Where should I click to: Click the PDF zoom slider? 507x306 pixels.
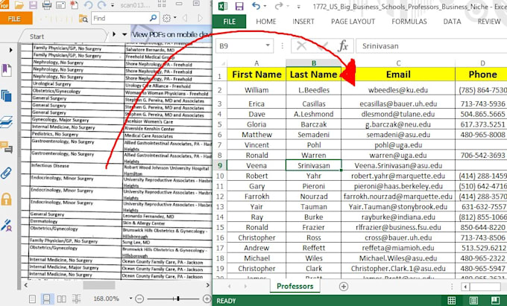click(x=177, y=299)
